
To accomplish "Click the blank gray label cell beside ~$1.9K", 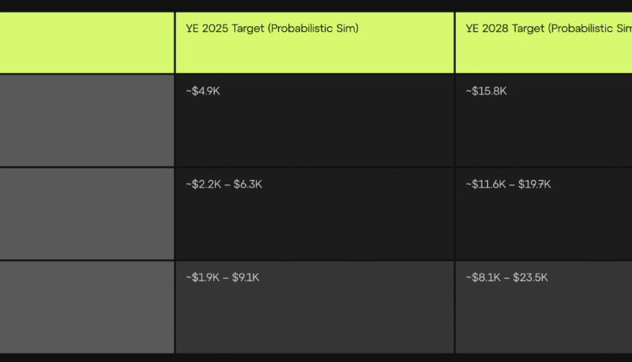I will point(87,307).
